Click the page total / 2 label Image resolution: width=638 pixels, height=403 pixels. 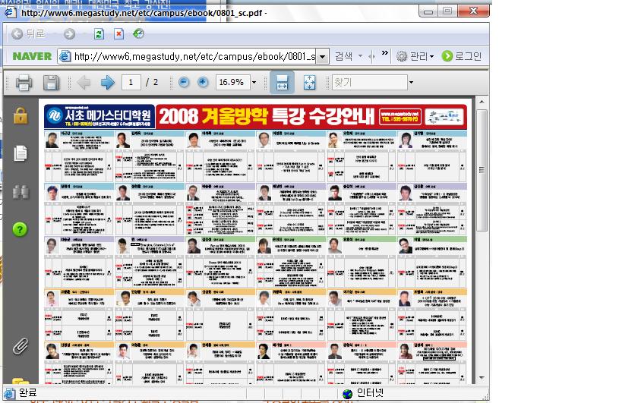point(152,83)
